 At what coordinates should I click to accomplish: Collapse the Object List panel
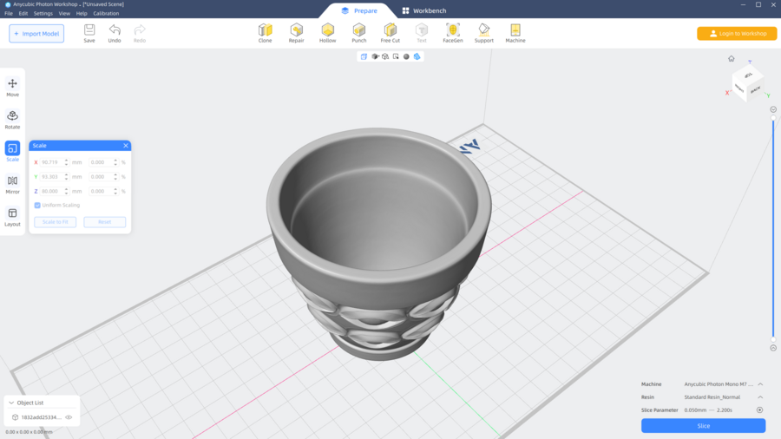(x=11, y=403)
